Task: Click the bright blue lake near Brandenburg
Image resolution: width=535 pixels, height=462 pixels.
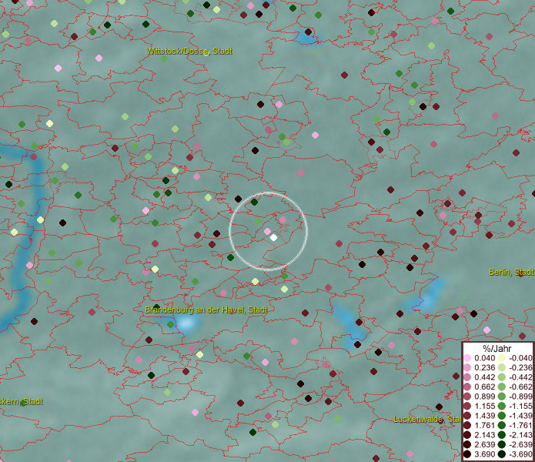Action: (x=186, y=322)
